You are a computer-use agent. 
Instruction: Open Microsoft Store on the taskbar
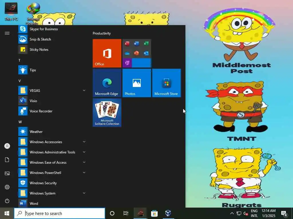154,213
